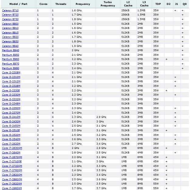The height and width of the screenshot is (190, 194).
Task: Open the Celeron B830 link
Action: pyautogui.click(x=10, y=41)
